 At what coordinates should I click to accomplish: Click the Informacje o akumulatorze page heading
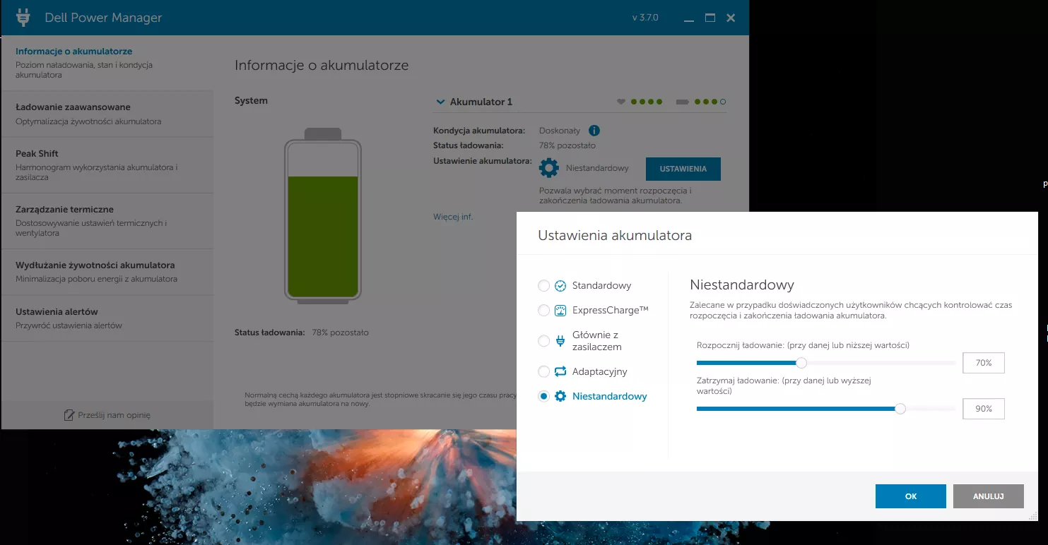322,66
